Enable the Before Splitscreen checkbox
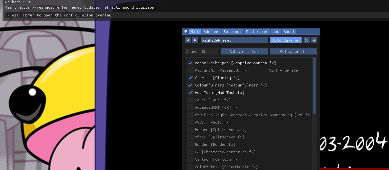Screen dimensions: 389x170 click(190, 130)
